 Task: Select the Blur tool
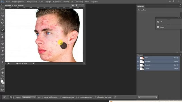point(3,51)
